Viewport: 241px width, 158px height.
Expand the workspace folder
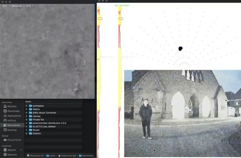click(x=26, y=106)
